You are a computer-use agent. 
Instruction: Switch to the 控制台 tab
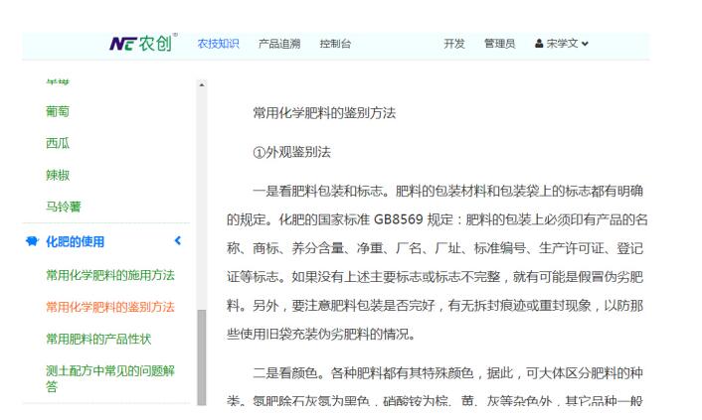pos(335,44)
